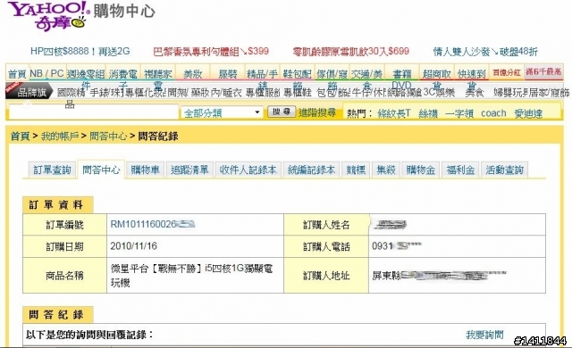
Task: Open the 服裝 category
Action: pyautogui.click(x=228, y=74)
